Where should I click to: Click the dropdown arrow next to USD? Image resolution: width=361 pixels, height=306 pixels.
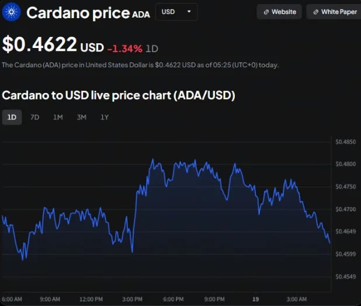coord(189,12)
